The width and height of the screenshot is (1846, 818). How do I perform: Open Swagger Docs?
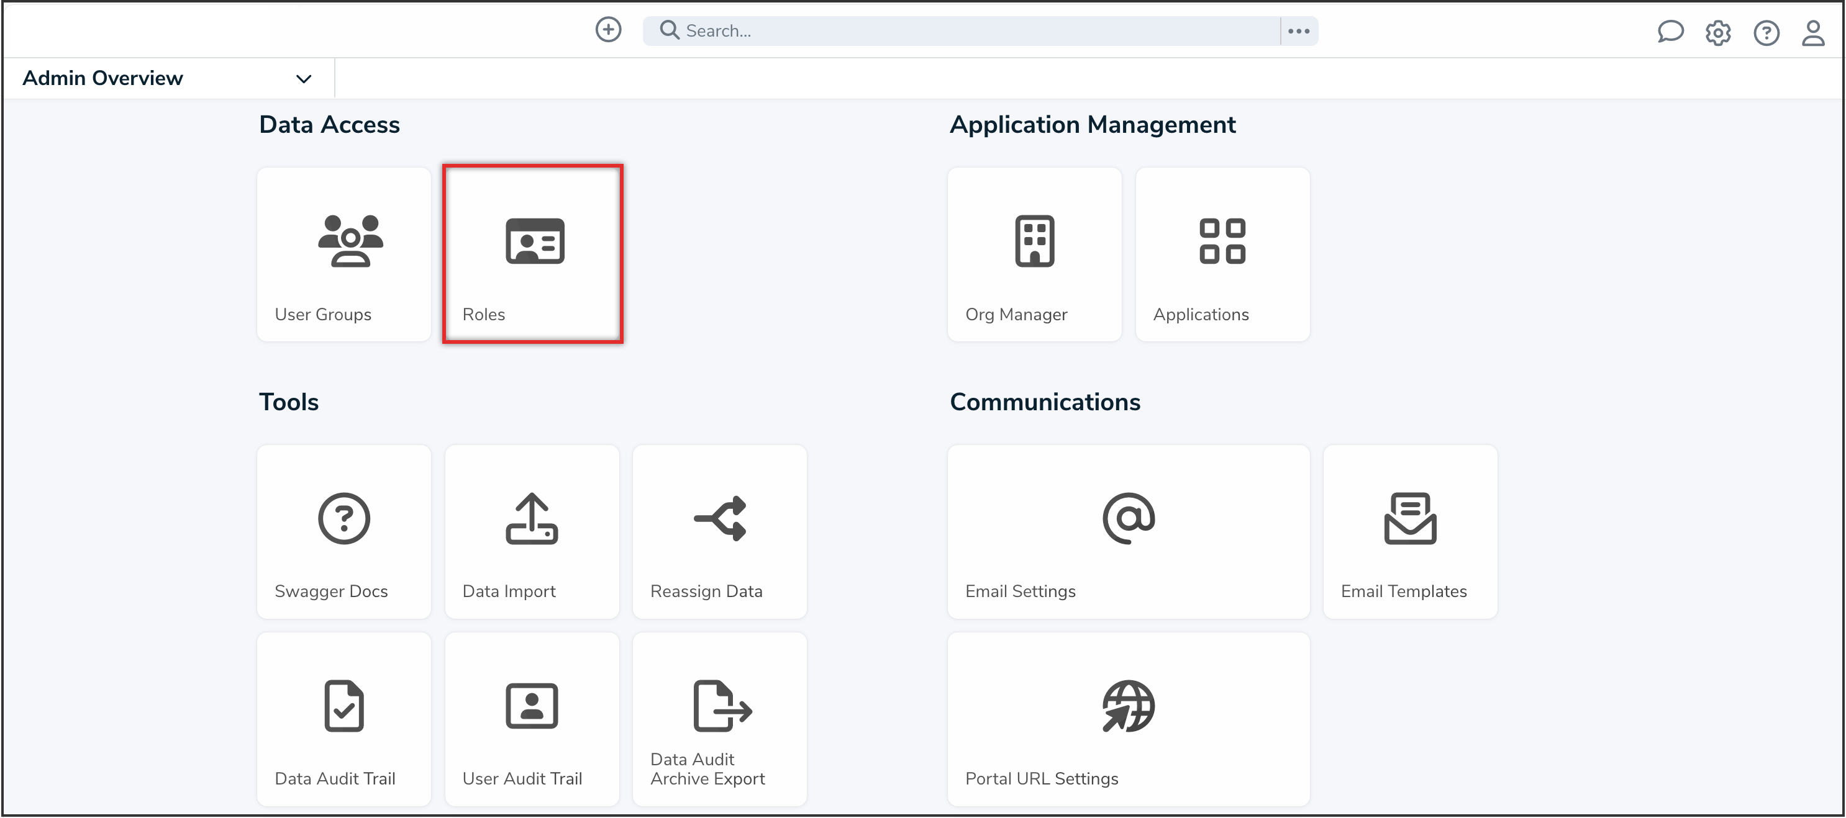point(344,531)
